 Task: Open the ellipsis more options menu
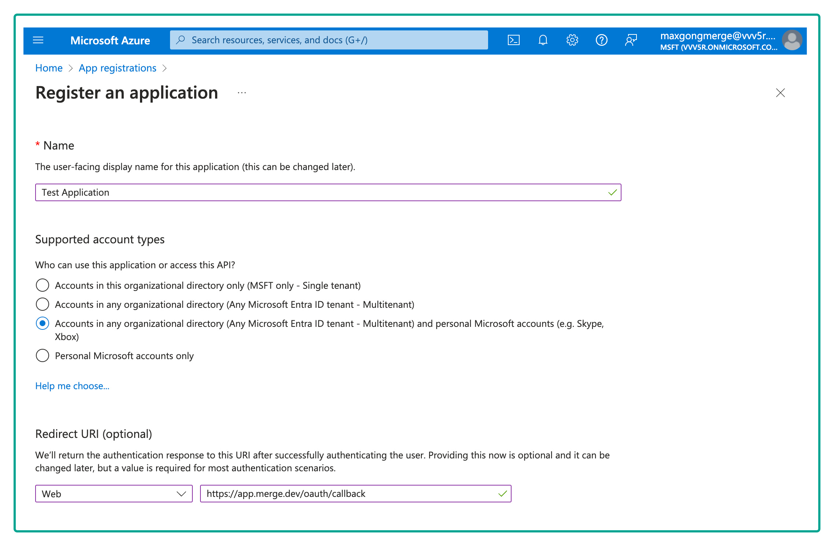241,93
